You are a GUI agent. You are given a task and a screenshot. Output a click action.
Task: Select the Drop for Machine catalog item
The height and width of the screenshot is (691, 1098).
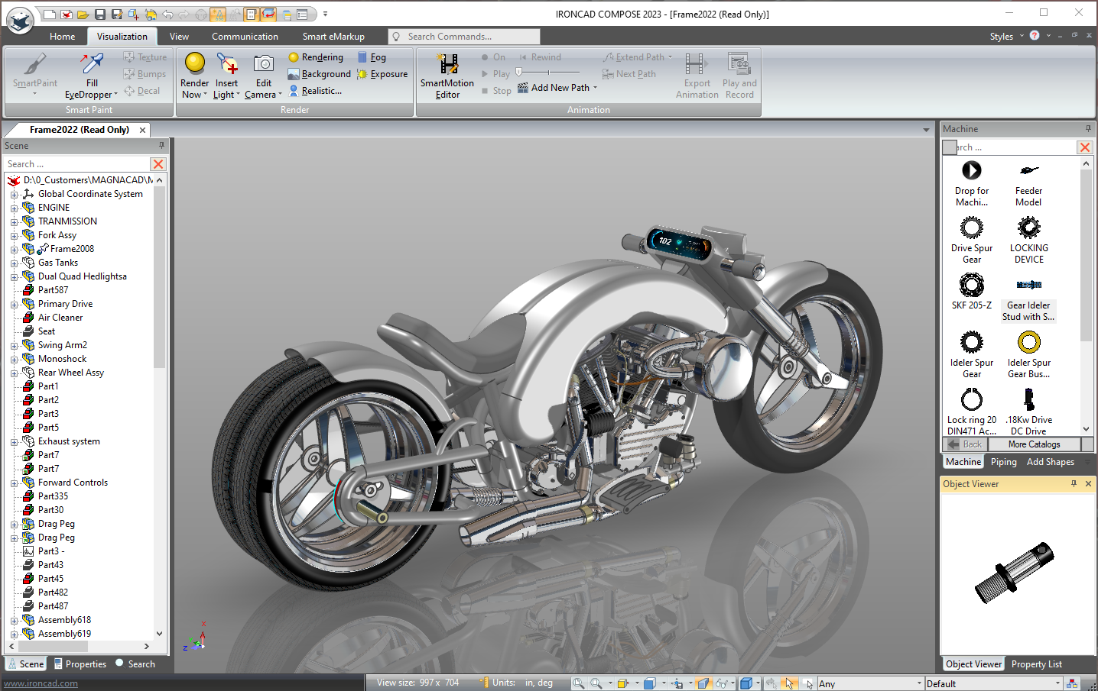(972, 183)
